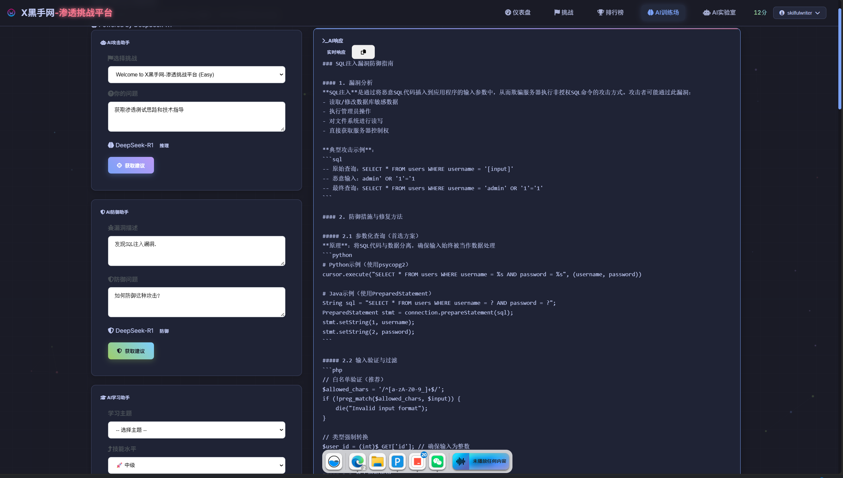Open the 选择挑战 challenge dropdown
Screen dimensions: 843x478
tap(196, 74)
